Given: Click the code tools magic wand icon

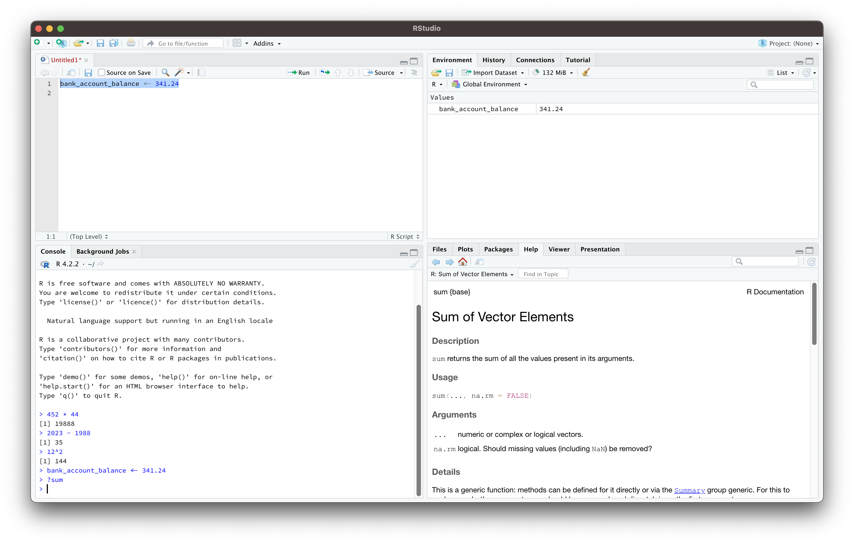Looking at the screenshot, I should point(179,72).
